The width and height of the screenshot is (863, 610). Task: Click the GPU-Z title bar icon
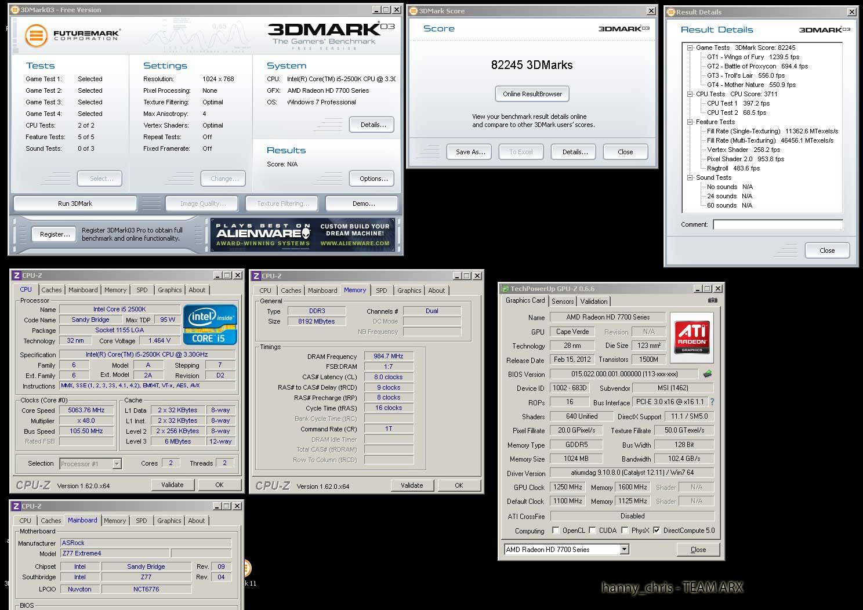[x=505, y=289]
